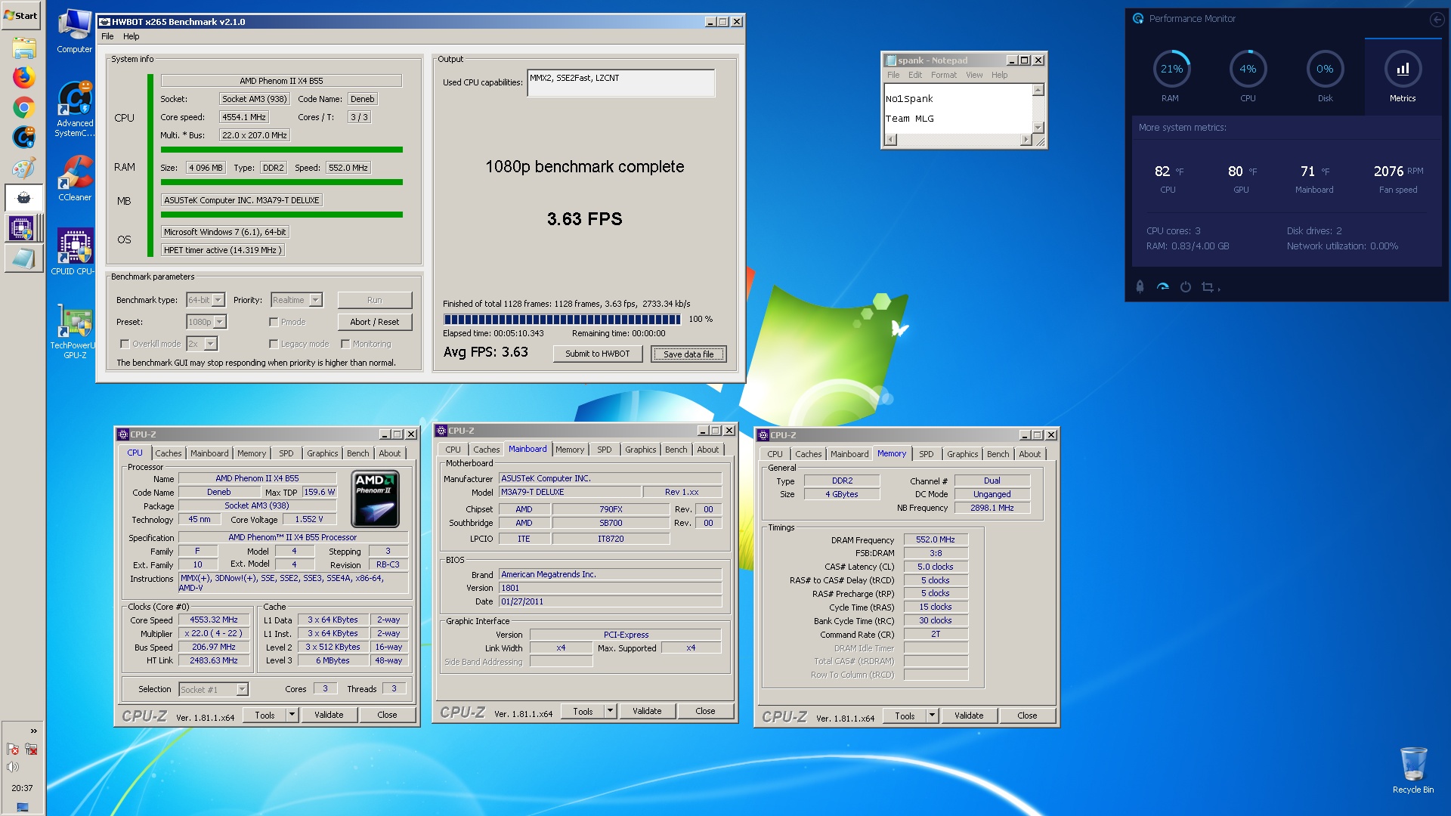Click the Tools button in CPU-Z CPU window
The height and width of the screenshot is (816, 1451).
coord(265,715)
